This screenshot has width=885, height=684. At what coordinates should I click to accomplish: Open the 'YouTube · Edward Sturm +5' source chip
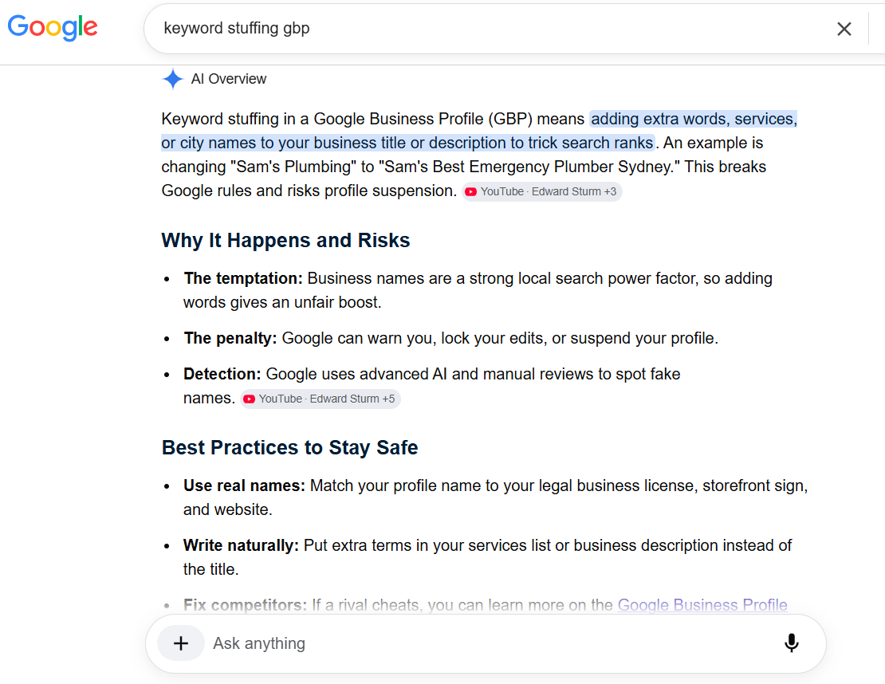coord(320,399)
